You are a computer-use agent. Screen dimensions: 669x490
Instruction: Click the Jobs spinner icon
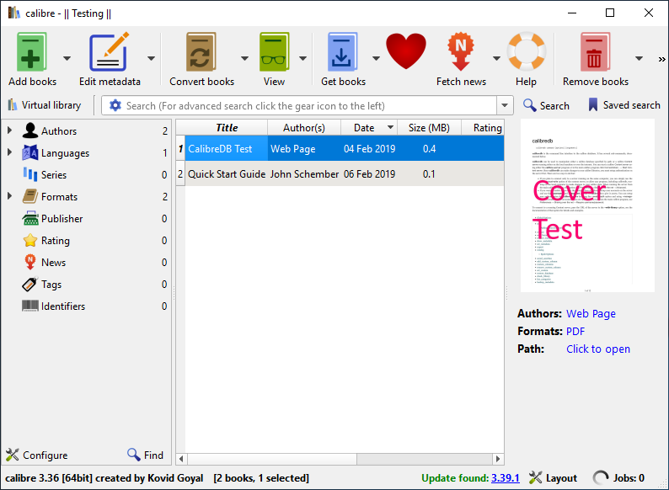(600, 478)
